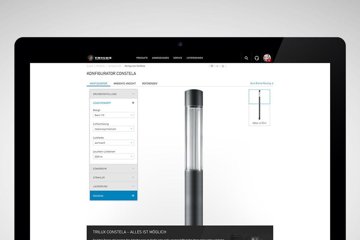
Task: Expand the Standrohr section
Action: click(x=113, y=169)
